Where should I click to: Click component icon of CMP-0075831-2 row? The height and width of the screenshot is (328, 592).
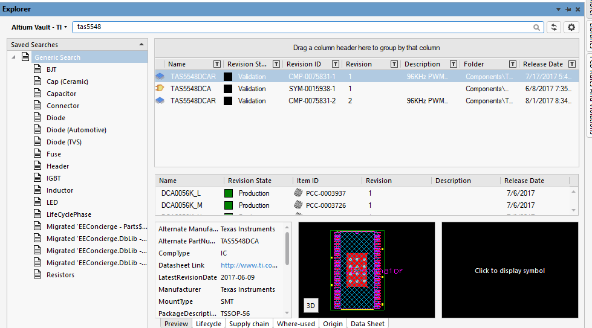(x=160, y=101)
